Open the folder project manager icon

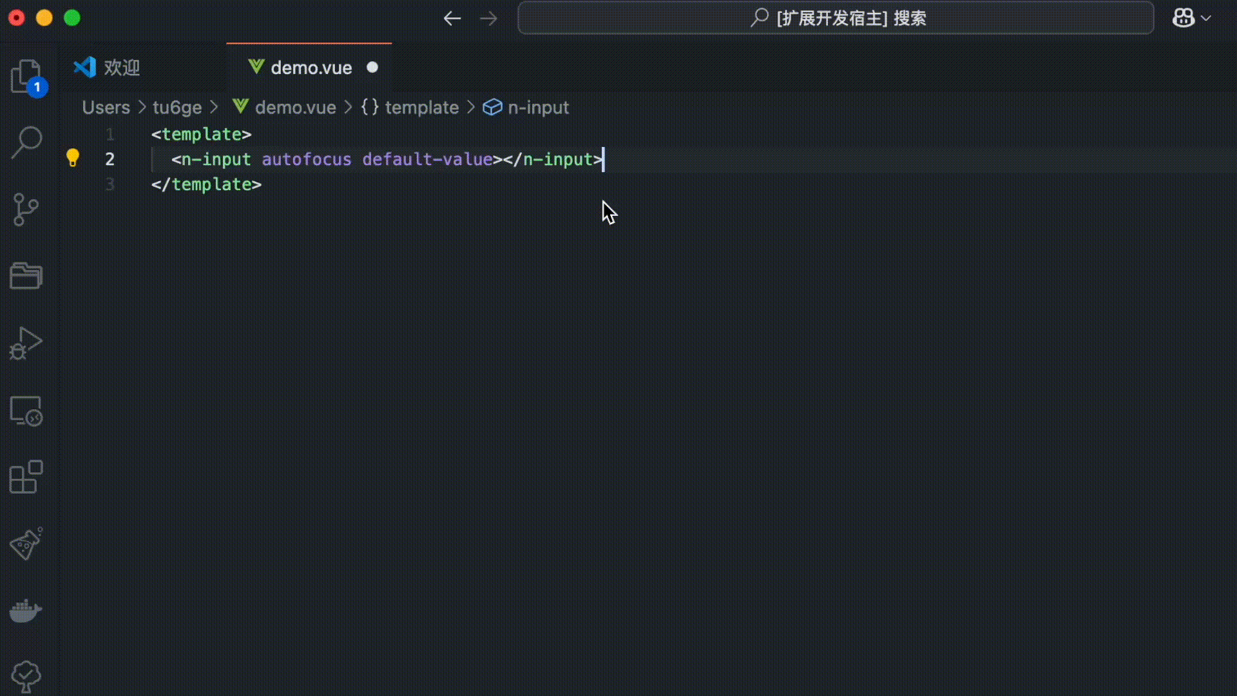tap(26, 276)
